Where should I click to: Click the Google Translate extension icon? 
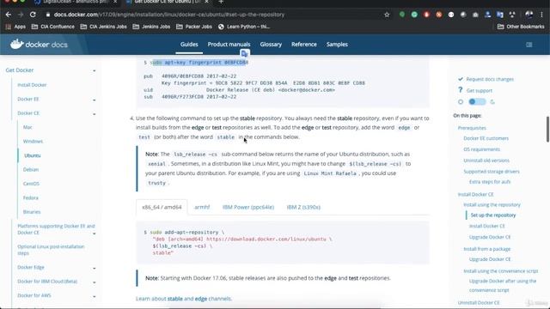pyautogui.click(x=500, y=15)
